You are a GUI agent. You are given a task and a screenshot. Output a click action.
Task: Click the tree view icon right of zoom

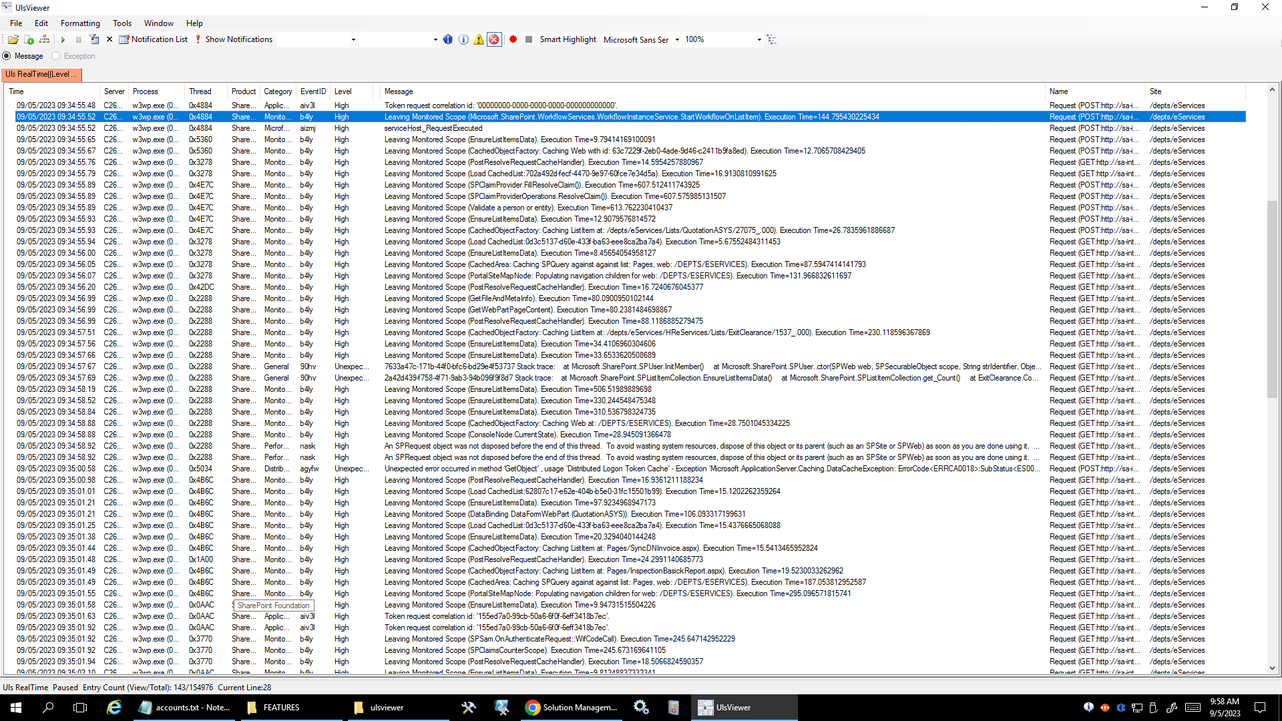[x=772, y=40]
